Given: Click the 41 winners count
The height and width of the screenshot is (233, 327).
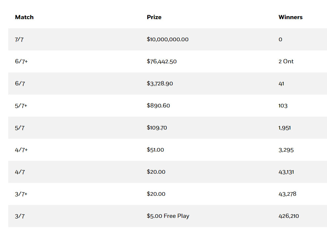Looking at the screenshot, I should point(281,84).
